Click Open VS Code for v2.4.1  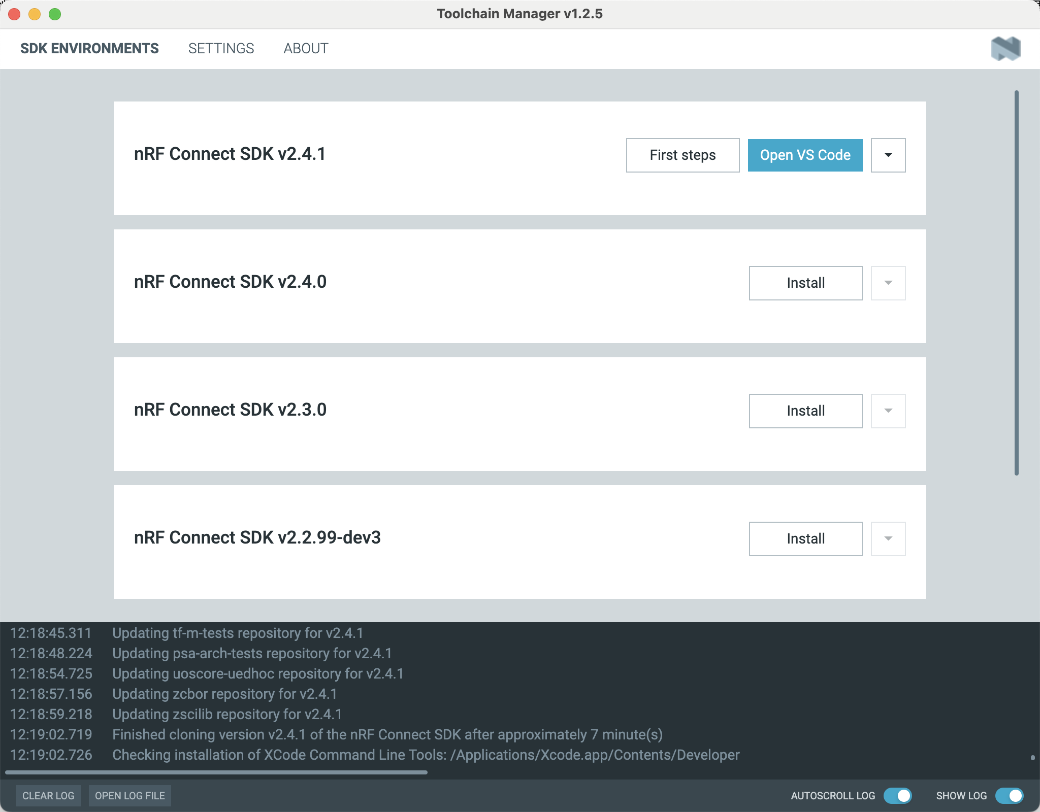click(x=805, y=155)
